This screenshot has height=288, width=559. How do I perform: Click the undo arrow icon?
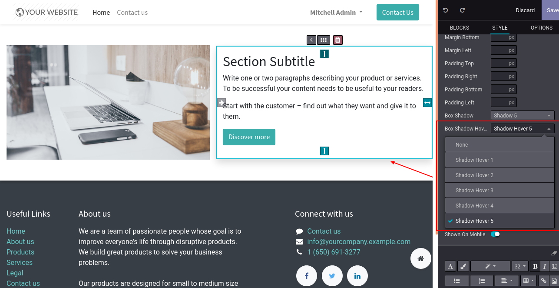(445, 10)
